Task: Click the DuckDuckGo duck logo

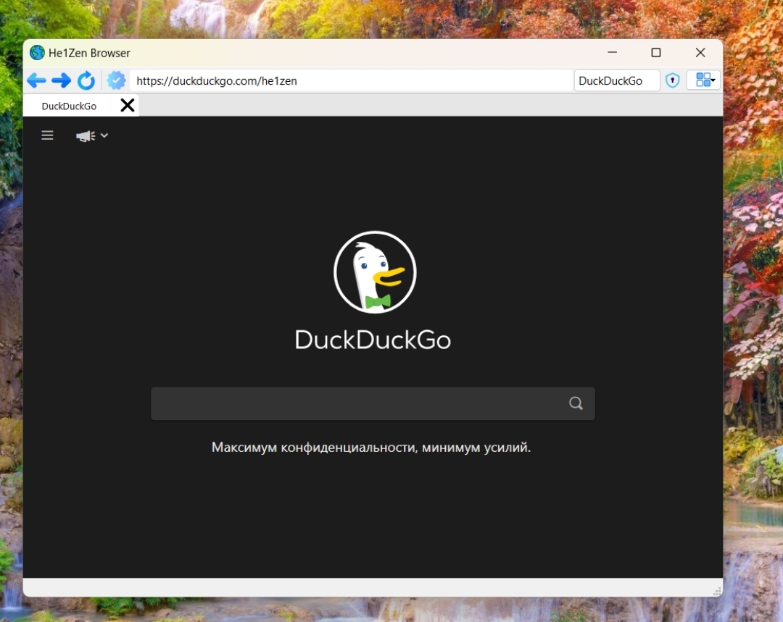Action: (x=375, y=272)
